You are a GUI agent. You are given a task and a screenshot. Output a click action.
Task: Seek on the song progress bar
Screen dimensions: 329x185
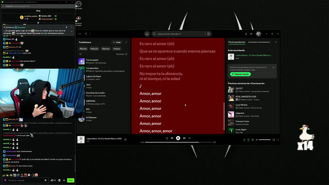(178, 142)
